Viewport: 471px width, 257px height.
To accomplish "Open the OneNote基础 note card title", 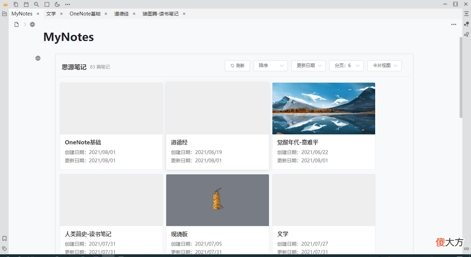I will 83,142.
